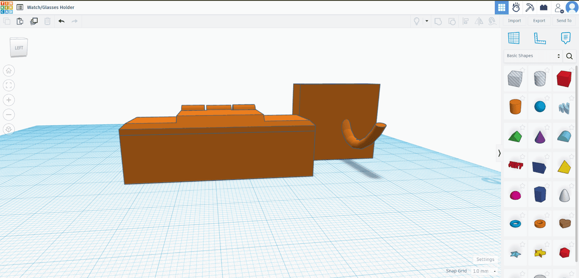579x278 pixels.
Task: Click the Settings button
Action: [485, 259]
